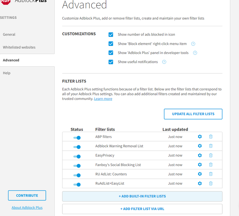Select the Advanced tab
Screen dimensions: 239x216
point(27,60)
